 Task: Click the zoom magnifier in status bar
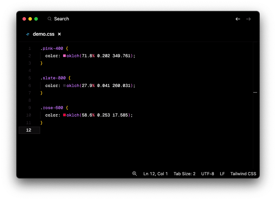click(134, 174)
